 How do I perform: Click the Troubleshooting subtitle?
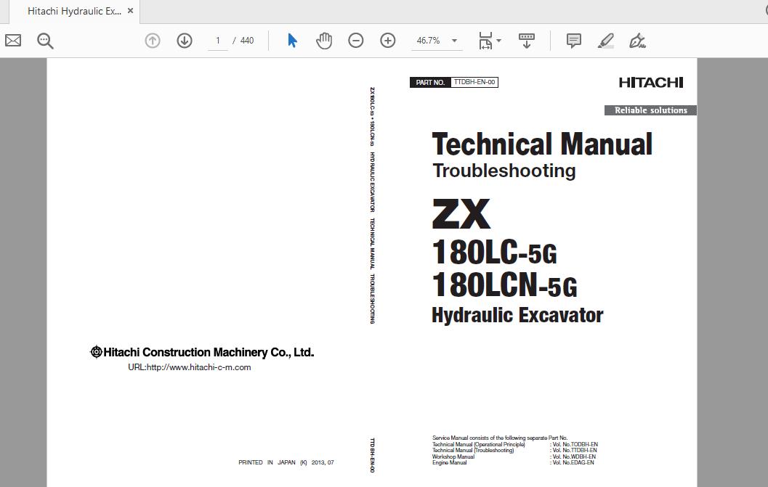click(x=504, y=171)
